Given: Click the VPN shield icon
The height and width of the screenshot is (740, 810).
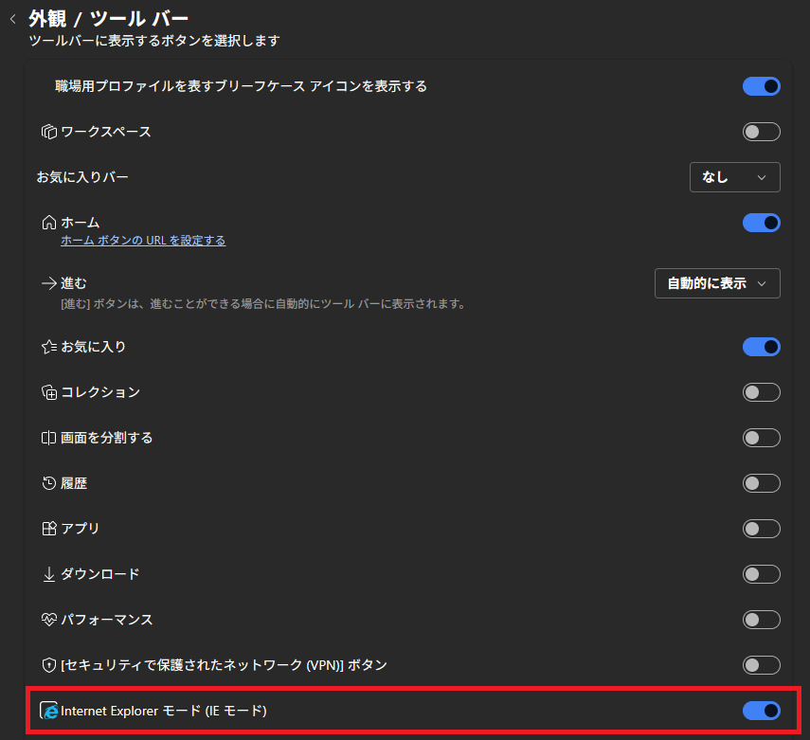Looking at the screenshot, I should [49, 665].
